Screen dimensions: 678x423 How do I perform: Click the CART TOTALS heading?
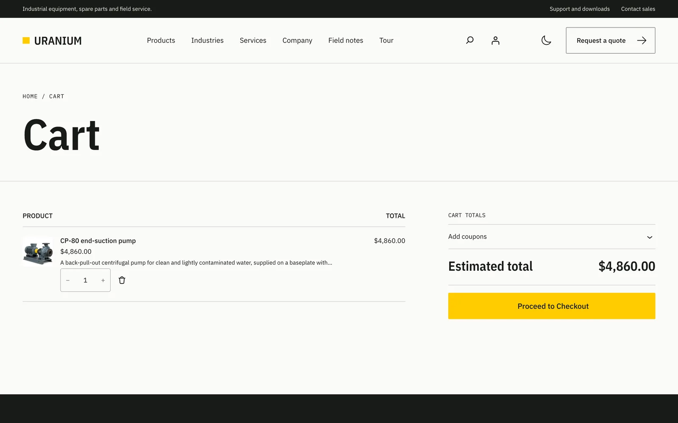(467, 215)
